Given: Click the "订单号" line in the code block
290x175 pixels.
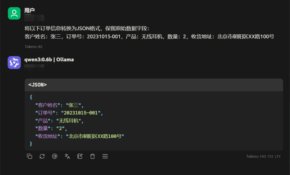Looking at the screenshot, I should (69, 113).
